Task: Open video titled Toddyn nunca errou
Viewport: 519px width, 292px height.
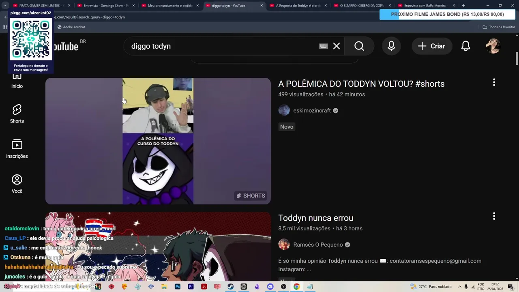Action: [315, 218]
